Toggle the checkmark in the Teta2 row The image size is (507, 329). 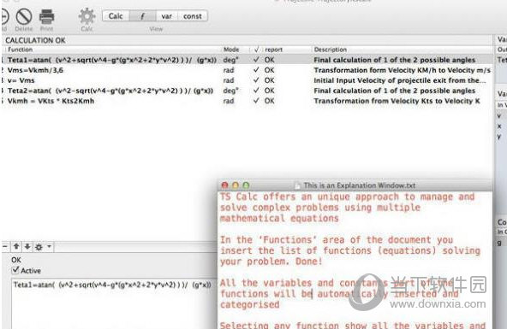click(256, 91)
